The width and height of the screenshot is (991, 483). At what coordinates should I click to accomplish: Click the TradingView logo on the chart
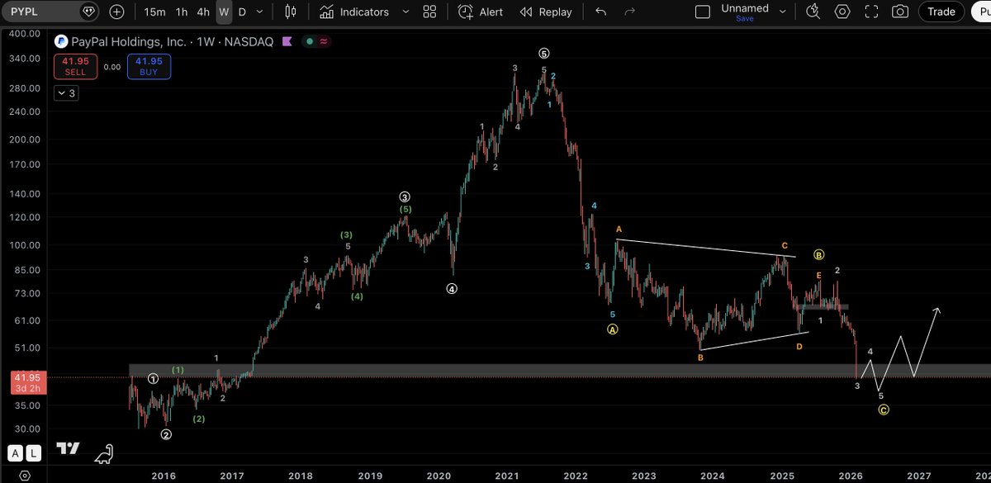coord(68,448)
